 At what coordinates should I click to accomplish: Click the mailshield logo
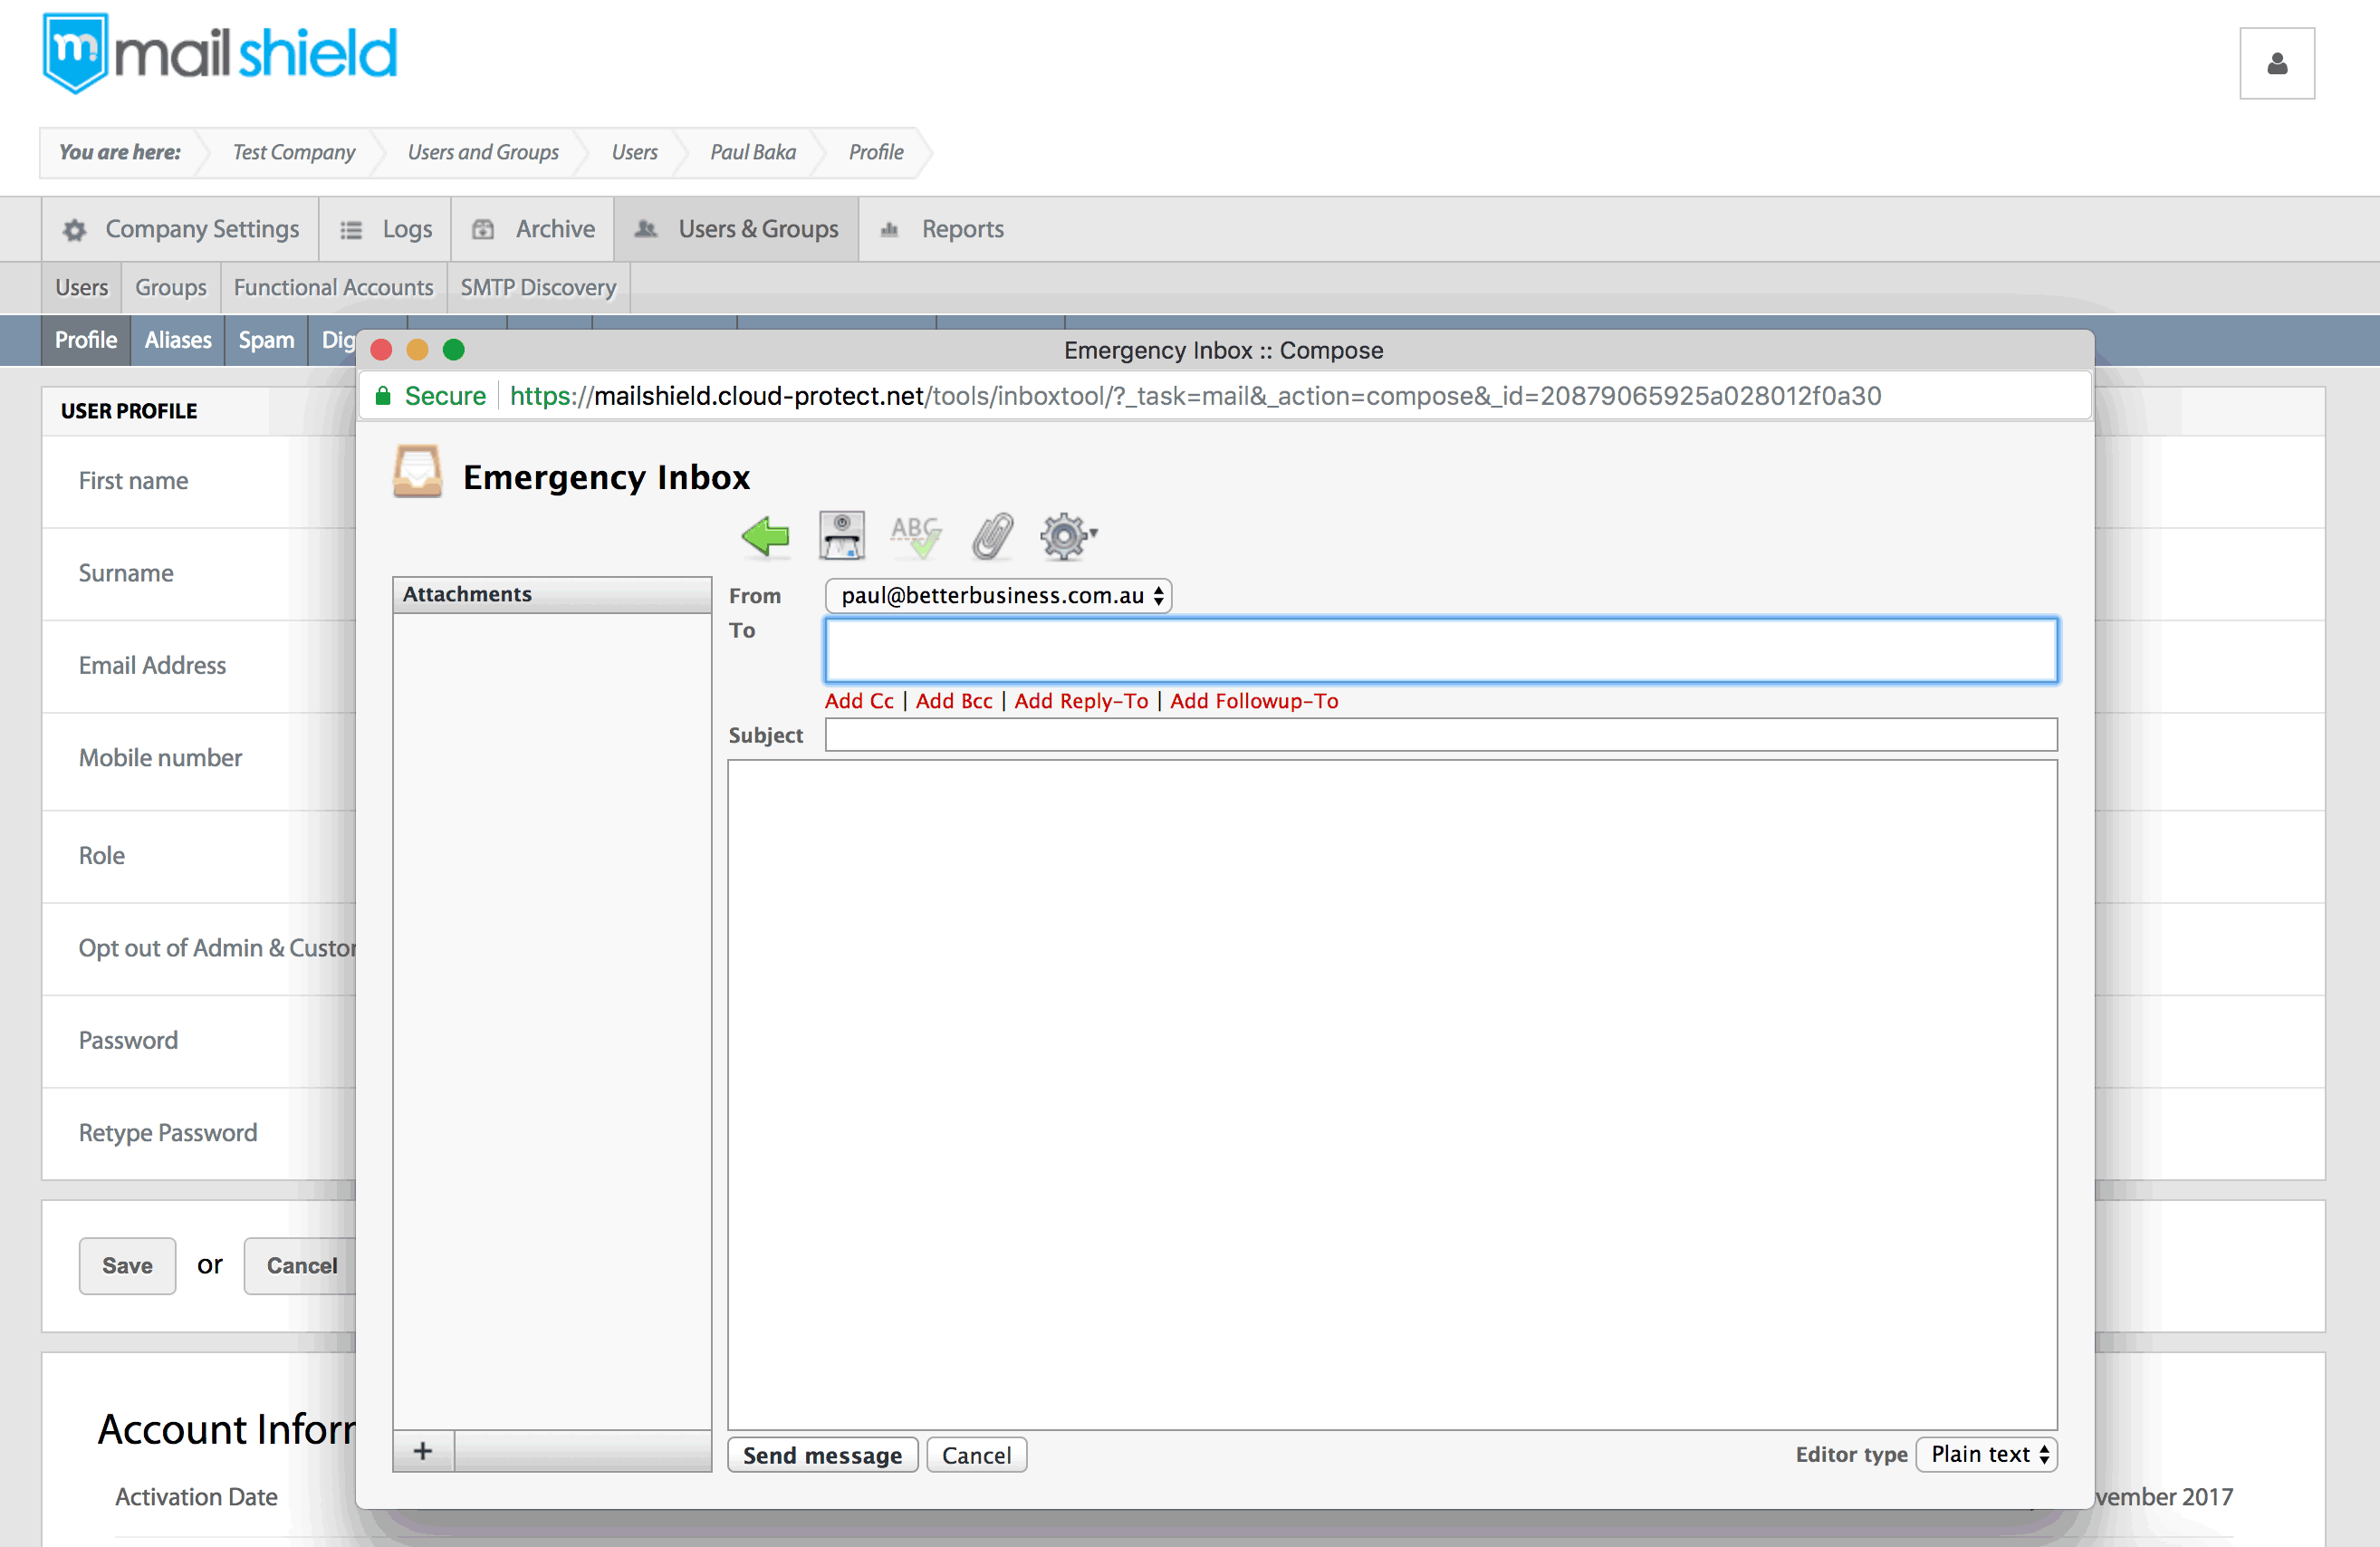(x=220, y=53)
